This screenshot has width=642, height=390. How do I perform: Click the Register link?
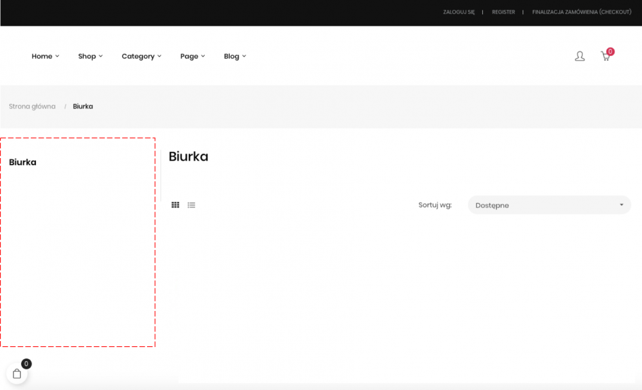503,12
